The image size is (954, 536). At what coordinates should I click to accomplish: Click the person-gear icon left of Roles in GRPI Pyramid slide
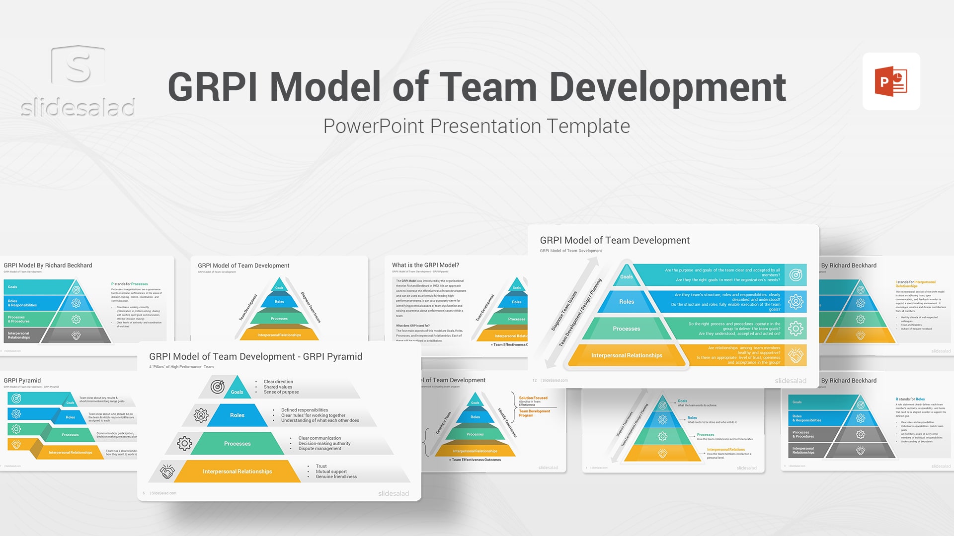201,415
